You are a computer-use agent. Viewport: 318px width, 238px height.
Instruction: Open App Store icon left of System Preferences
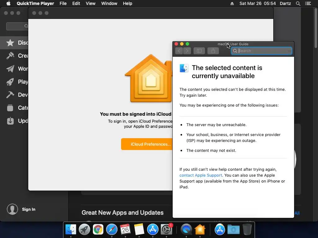152,230
